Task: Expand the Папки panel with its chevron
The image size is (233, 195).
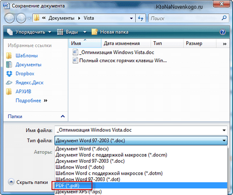Action: point(63,117)
